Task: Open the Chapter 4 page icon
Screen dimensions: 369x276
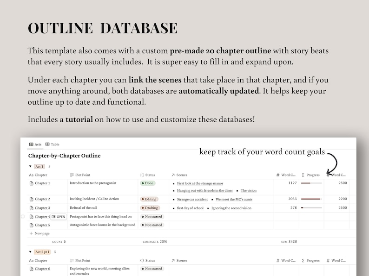Action: click(31, 217)
